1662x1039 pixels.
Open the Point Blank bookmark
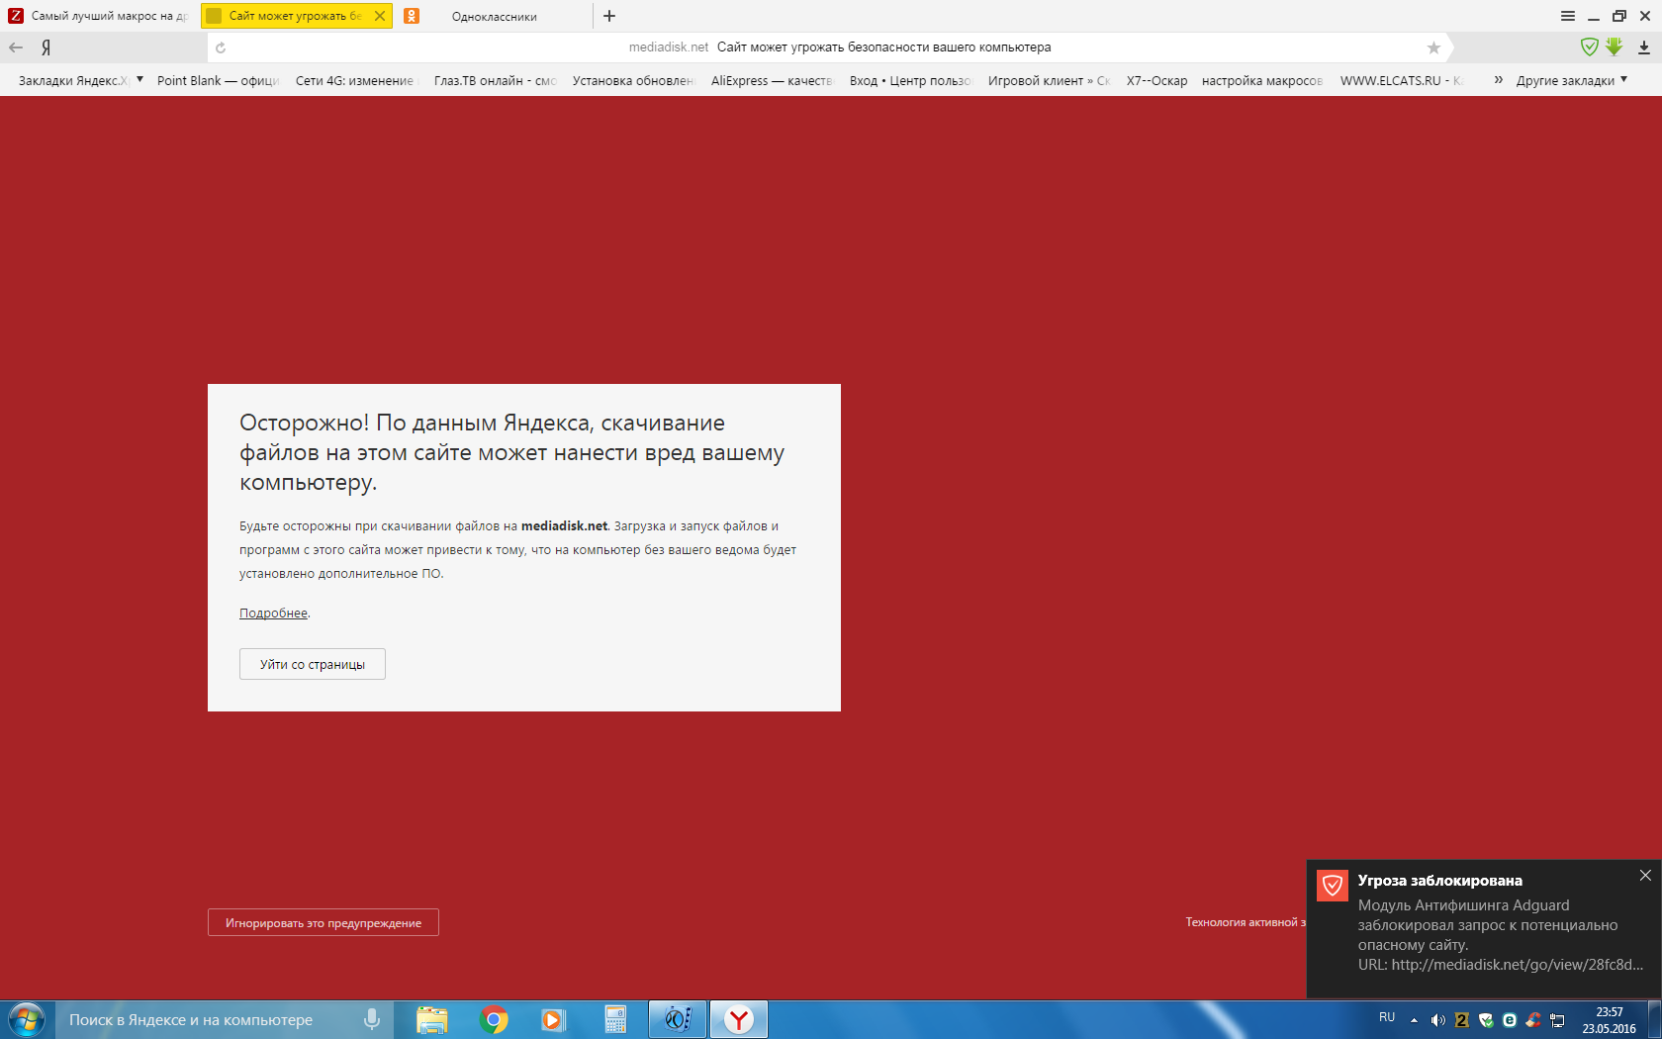pos(218,80)
